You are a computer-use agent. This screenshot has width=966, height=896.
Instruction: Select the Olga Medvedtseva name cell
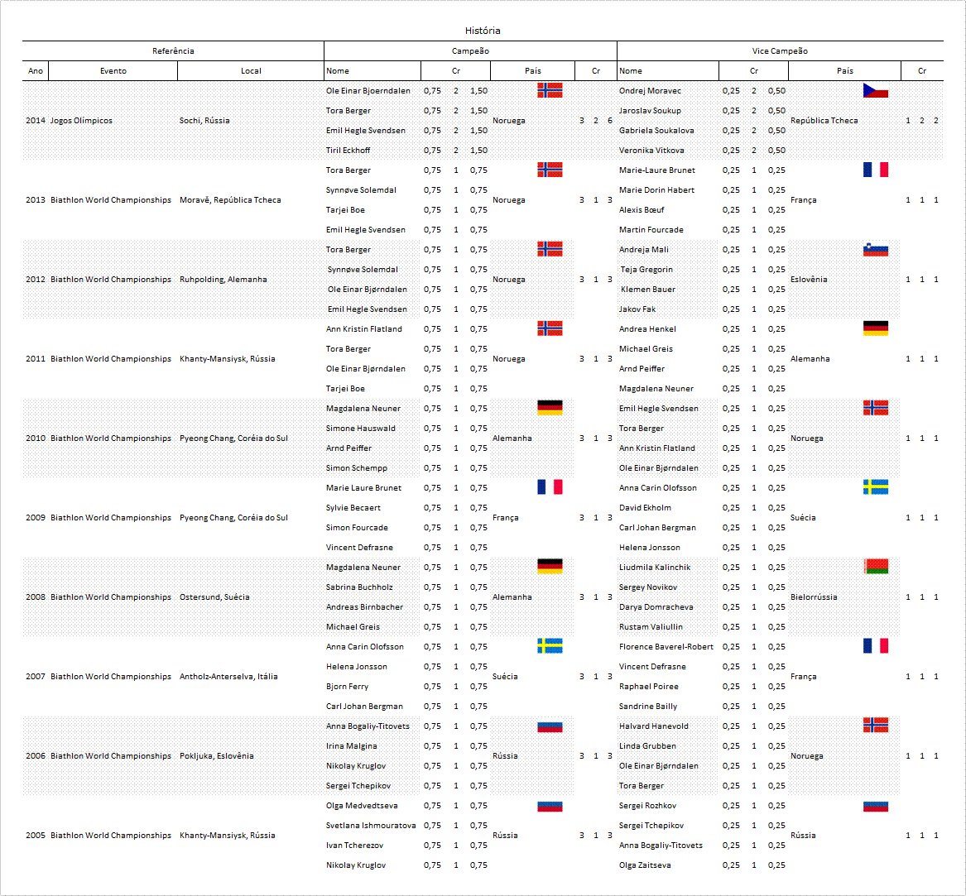[x=362, y=806]
